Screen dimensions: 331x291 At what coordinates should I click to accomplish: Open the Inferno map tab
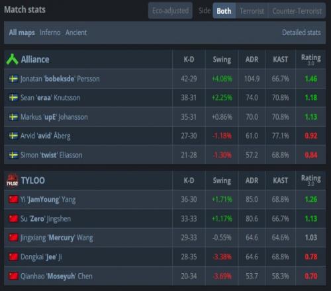click(50, 32)
